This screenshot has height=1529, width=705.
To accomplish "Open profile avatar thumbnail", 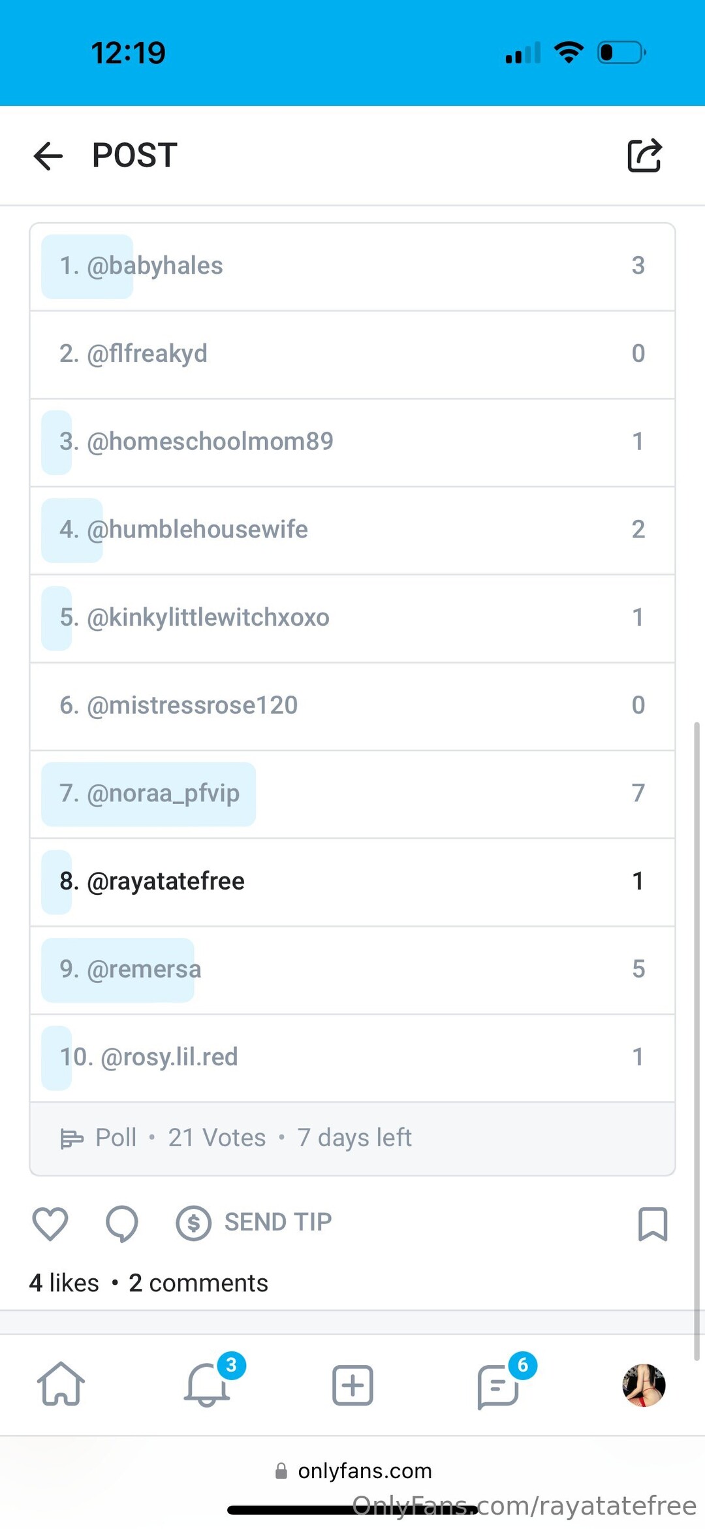I will [x=644, y=1384].
